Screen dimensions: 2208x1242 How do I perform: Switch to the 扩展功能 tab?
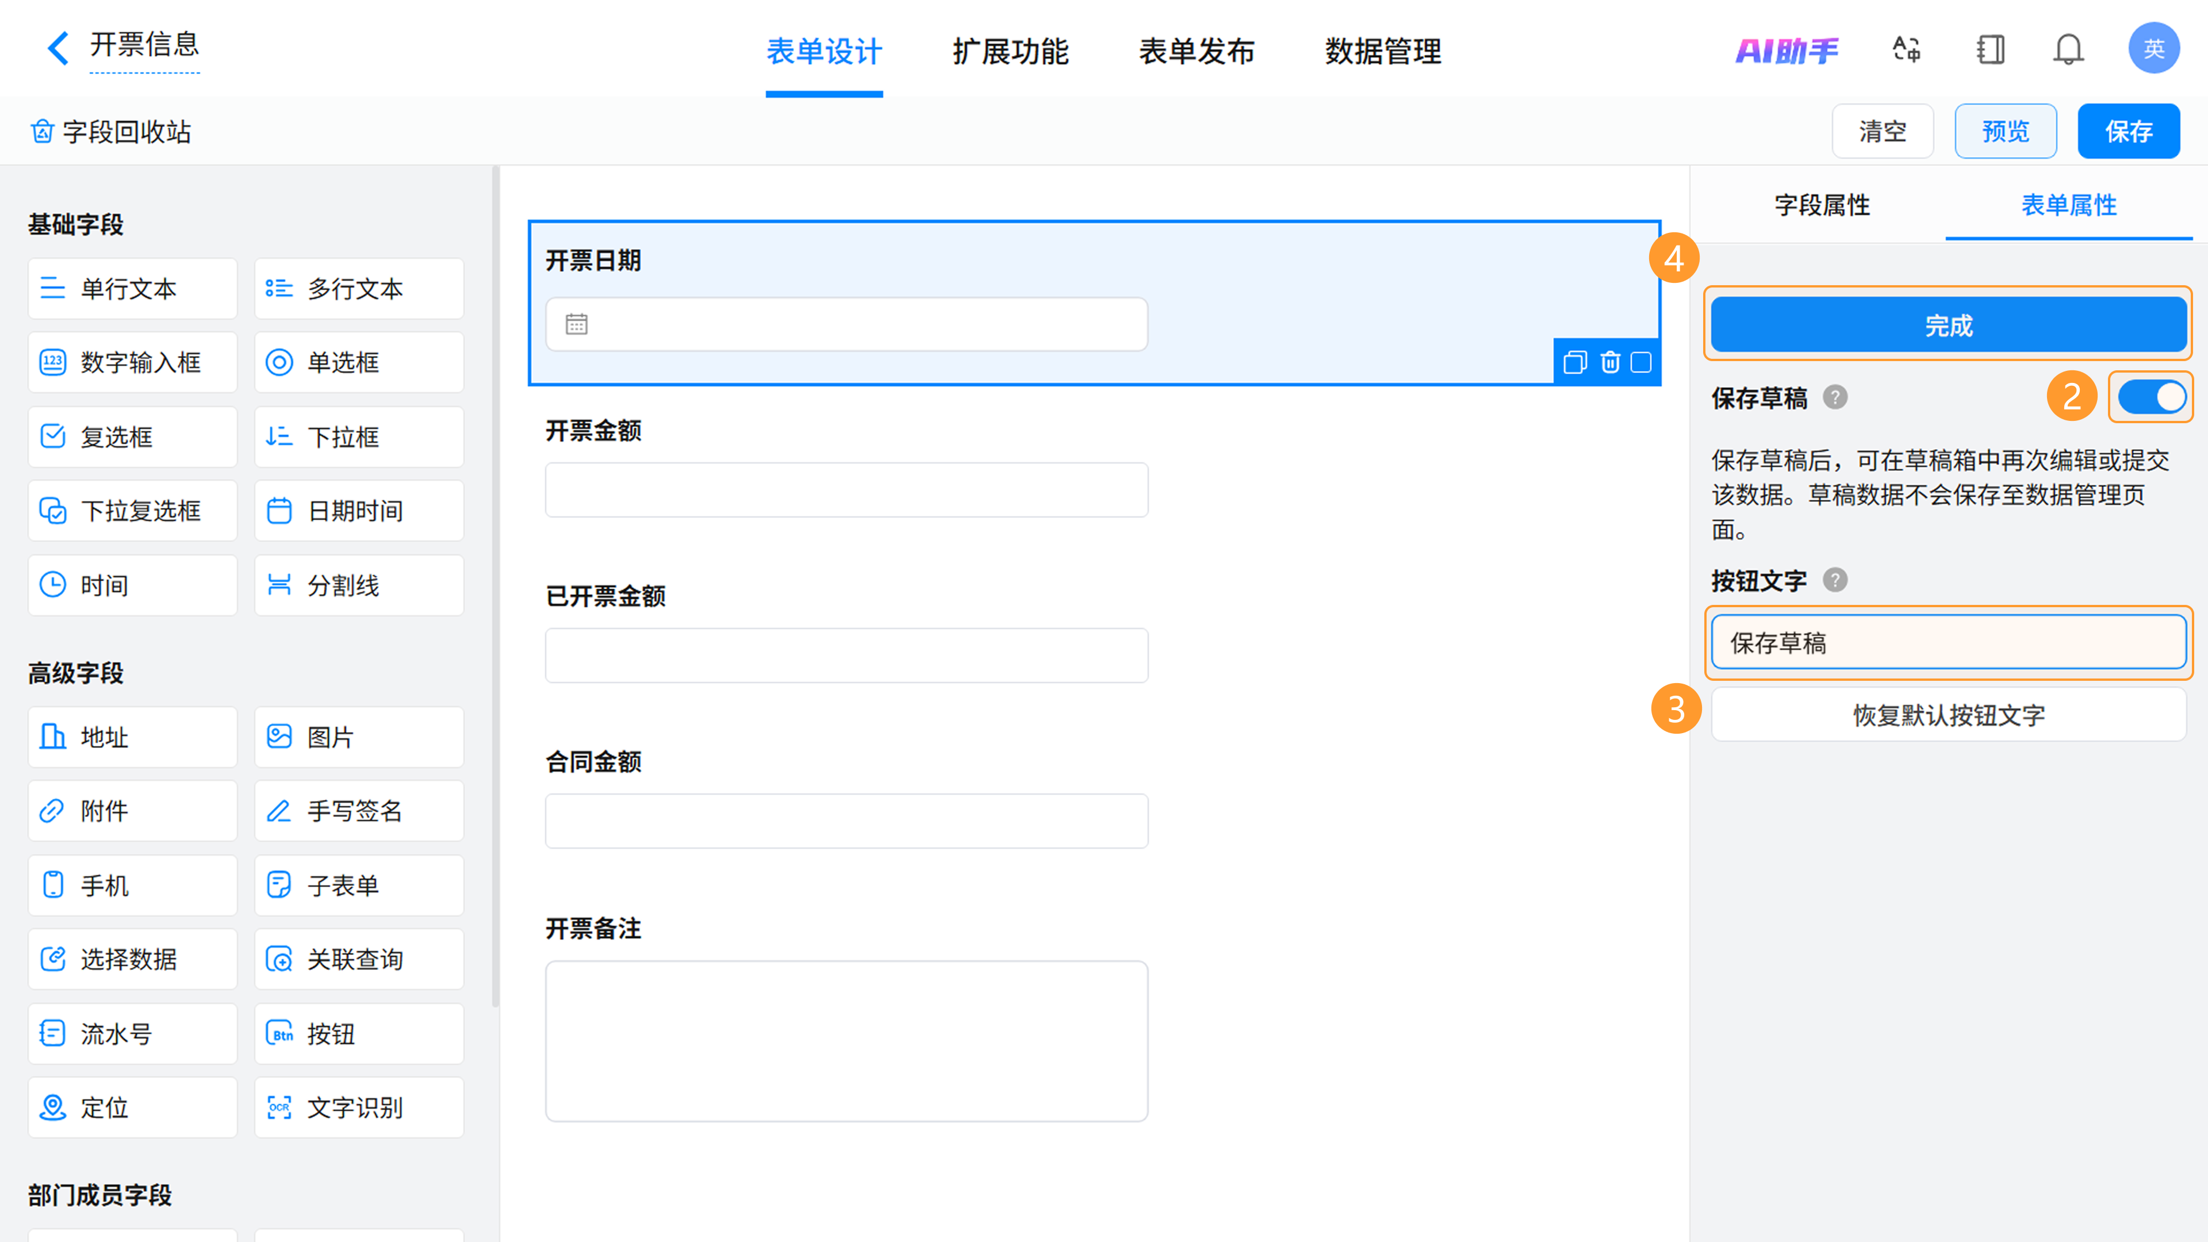point(1010,51)
